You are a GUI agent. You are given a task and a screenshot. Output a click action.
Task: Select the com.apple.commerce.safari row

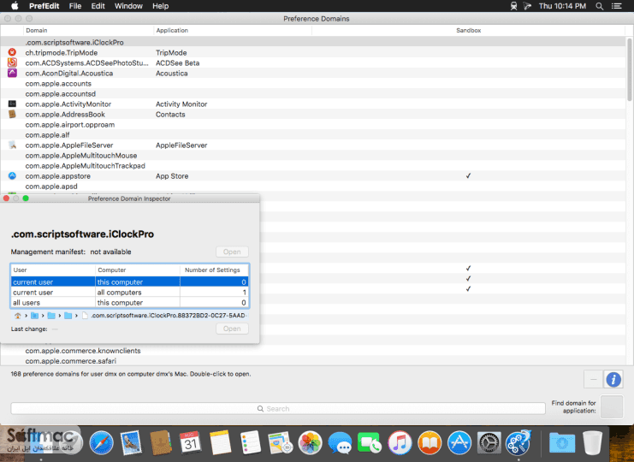[x=313, y=361]
